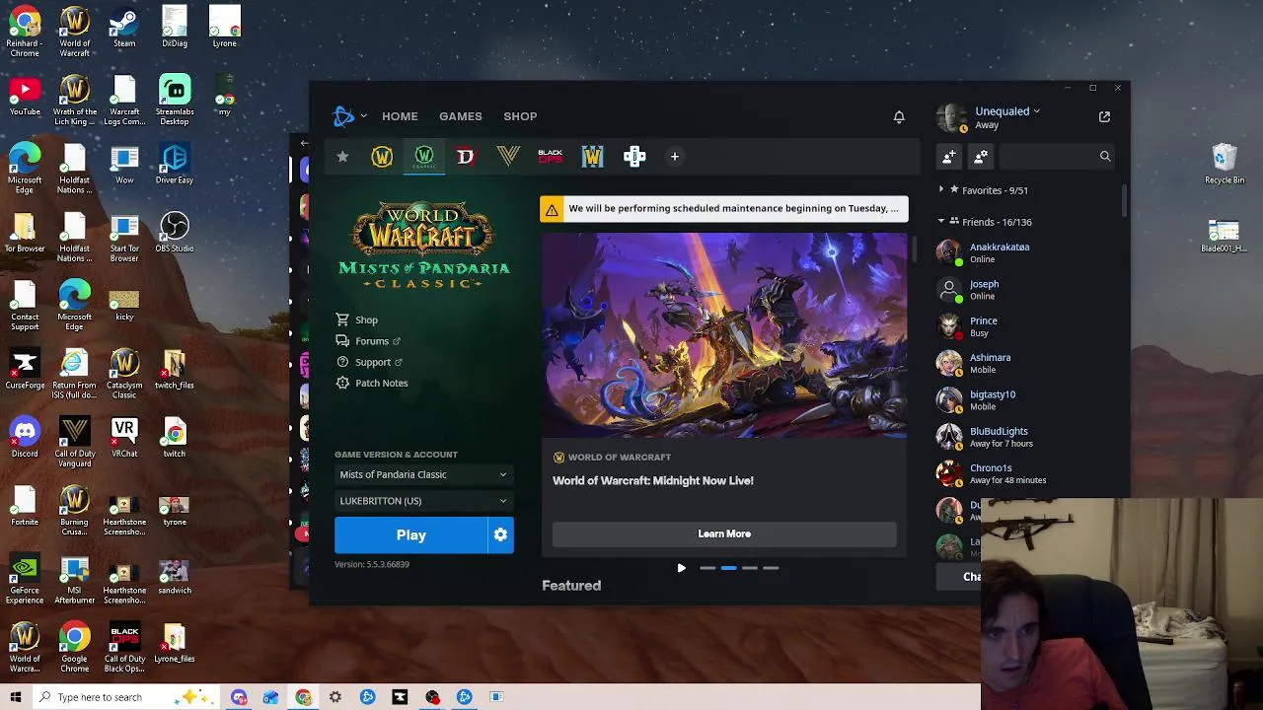1263x710 pixels.
Task: Open the Recycle Bin
Action: (1225, 164)
